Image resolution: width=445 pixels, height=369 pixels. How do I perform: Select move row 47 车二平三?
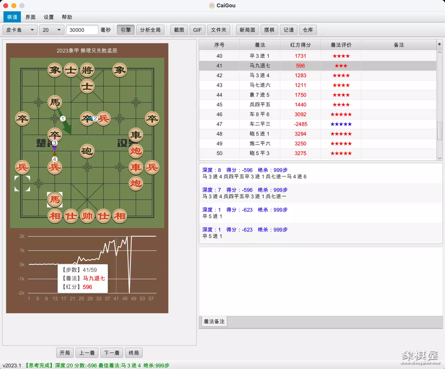(318, 124)
